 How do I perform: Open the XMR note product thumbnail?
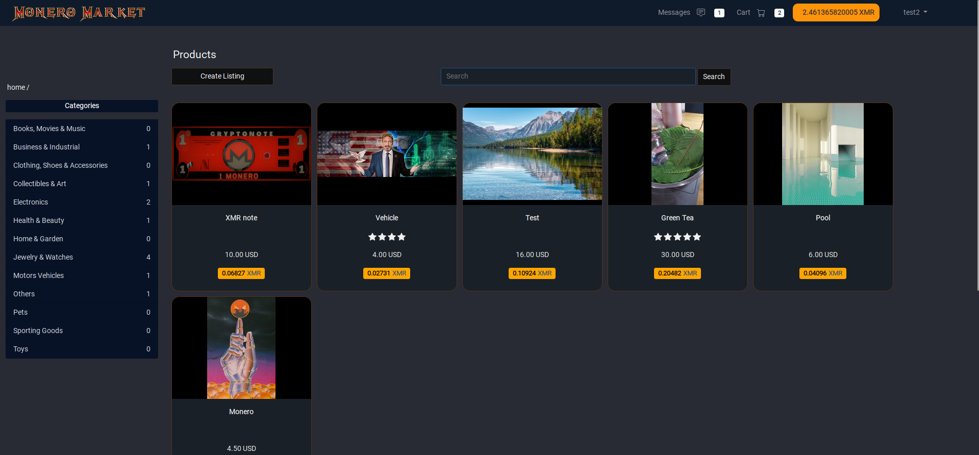pyautogui.click(x=241, y=154)
